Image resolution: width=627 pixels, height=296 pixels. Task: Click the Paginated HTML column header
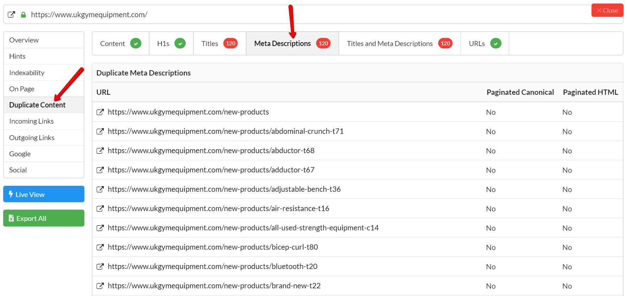point(590,92)
